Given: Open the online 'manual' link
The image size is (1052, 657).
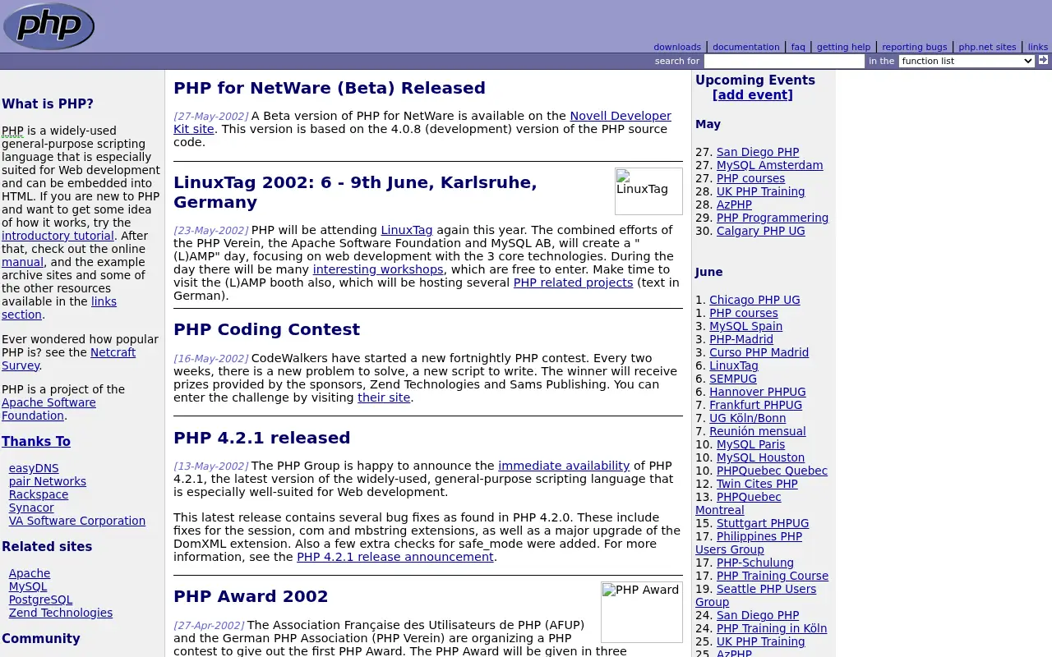Looking at the screenshot, I should [x=22, y=262].
